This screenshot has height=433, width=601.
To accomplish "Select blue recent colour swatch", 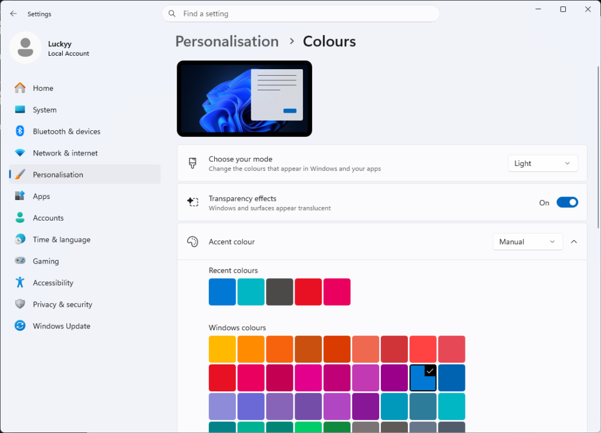I will click(222, 292).
